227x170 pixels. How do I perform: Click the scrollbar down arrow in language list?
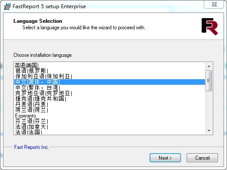(x=209, y=130)
